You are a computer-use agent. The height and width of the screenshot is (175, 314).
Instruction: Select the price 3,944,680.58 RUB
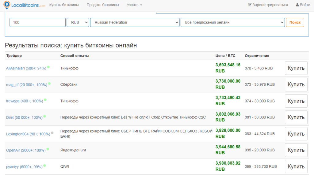(228, 150)
